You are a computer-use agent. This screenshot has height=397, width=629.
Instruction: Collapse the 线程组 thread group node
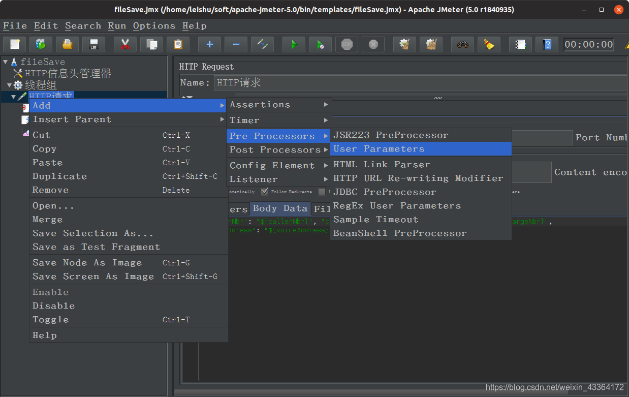9,85
